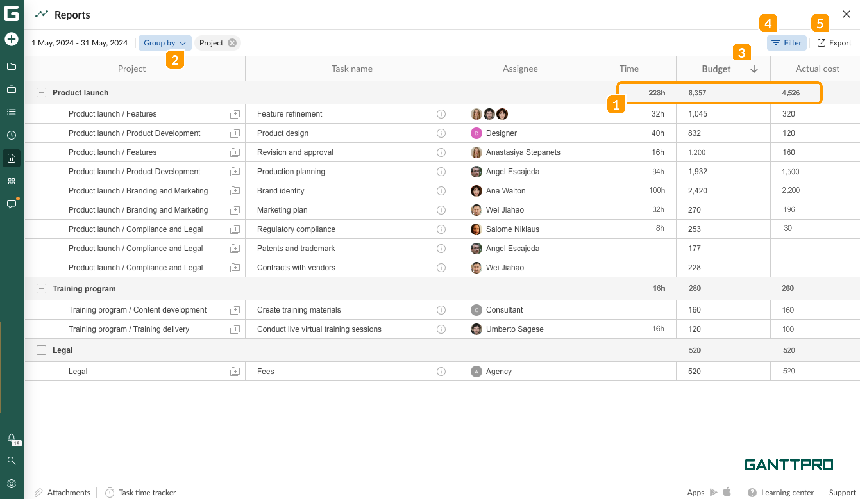Viewport: 860px width, 499px height.
Task: Open settings gear icon in sidebar
Action: pyautogui.click(x=11, y=483)
